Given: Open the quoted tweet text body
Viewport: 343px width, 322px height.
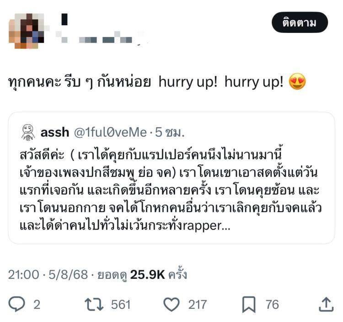Looking at the screenshot, I should click(x=171, y=190).
